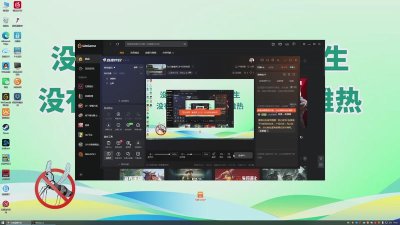Open the 直播与视频 tab in WeGame
Image resolution: width=400 pixels, height=225 pixels.
pos(151,52)
